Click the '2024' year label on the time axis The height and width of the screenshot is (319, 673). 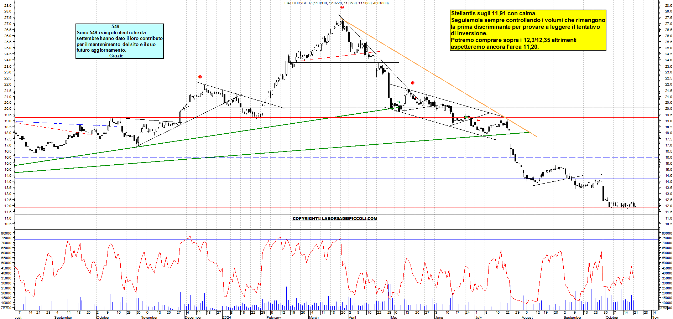(227, 317)
